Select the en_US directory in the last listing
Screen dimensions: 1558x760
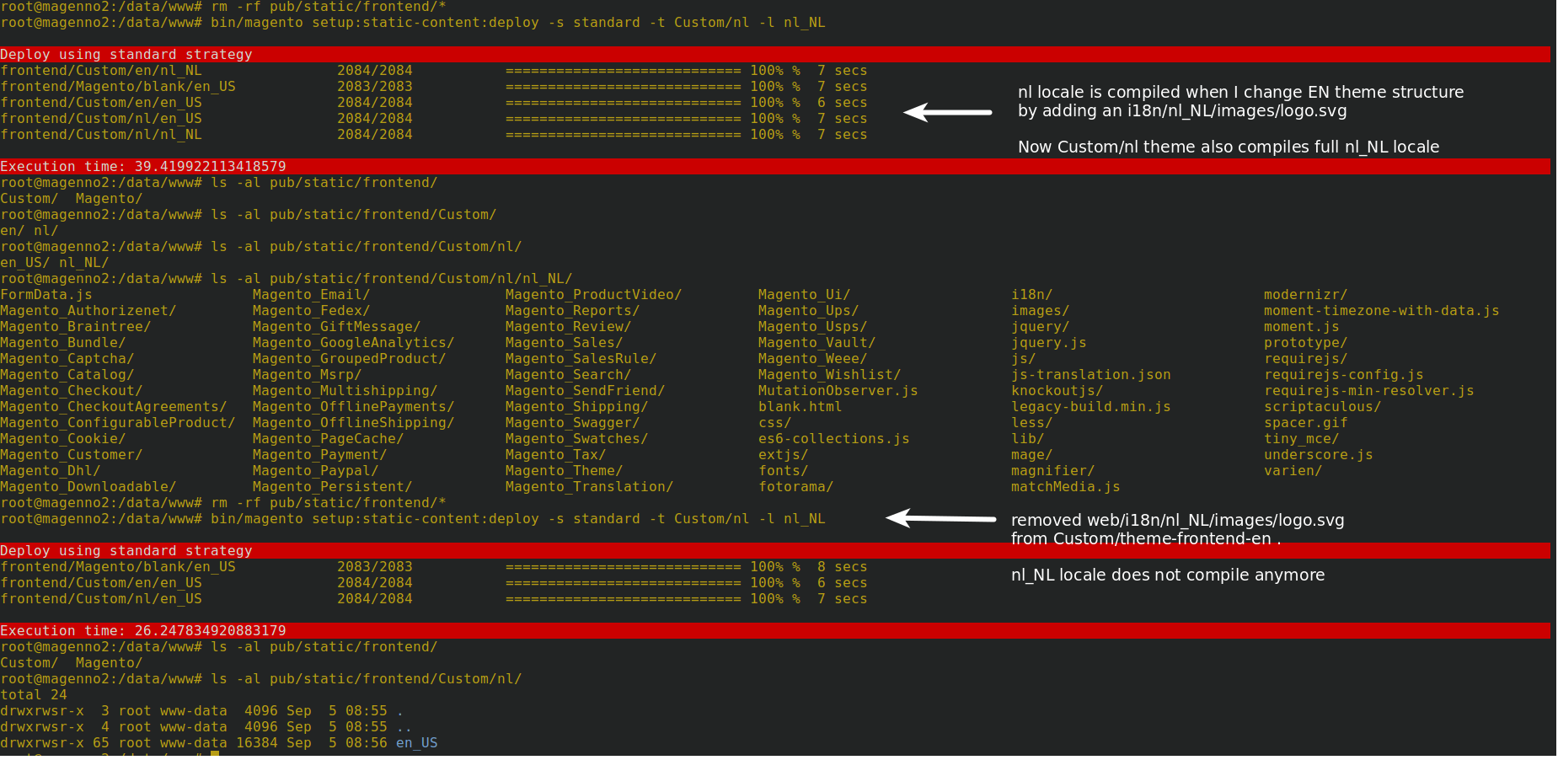417,742
